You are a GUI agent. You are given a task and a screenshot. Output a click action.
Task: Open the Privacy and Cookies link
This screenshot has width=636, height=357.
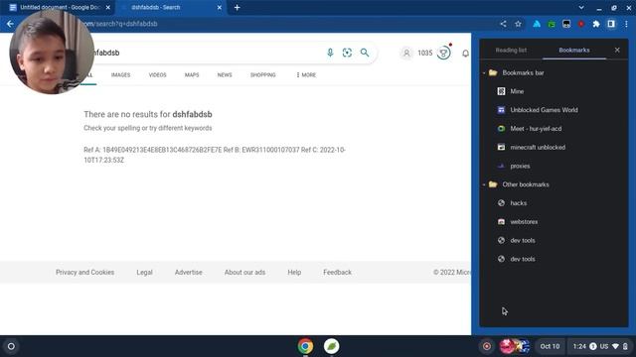click(x=84, y=273)
